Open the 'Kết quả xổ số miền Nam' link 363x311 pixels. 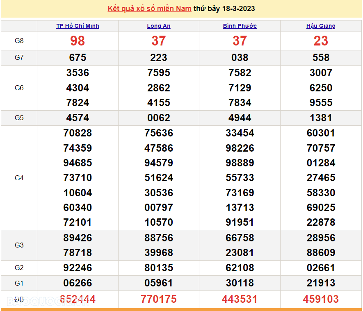tap(149, 9)
